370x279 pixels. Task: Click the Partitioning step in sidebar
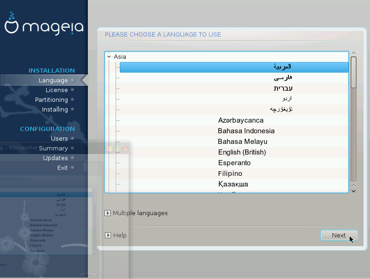click(51, 99)
